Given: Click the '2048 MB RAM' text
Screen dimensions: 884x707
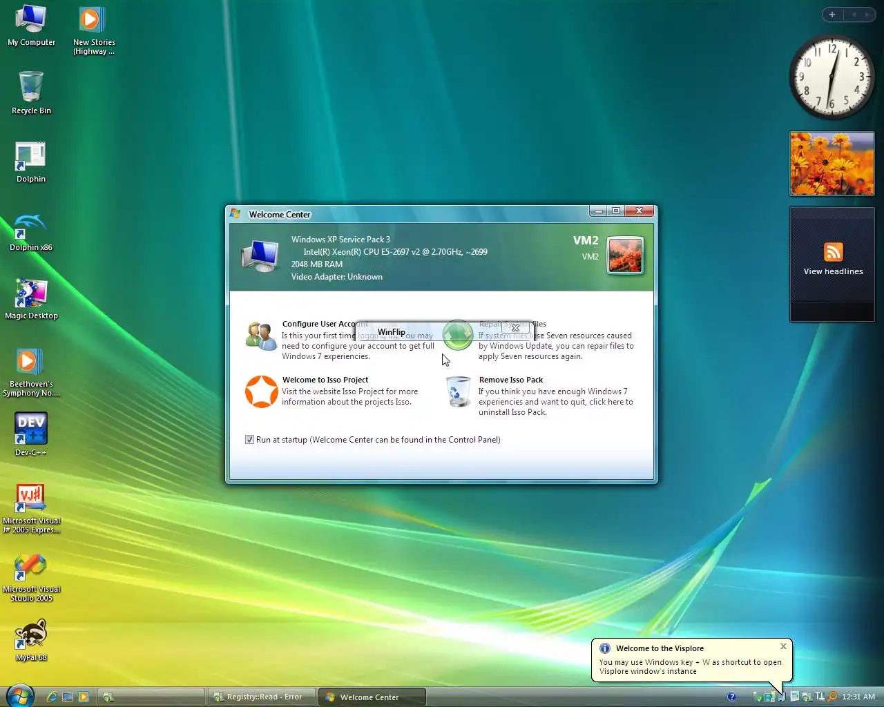Looking at the screenshot, I should 317,264.
